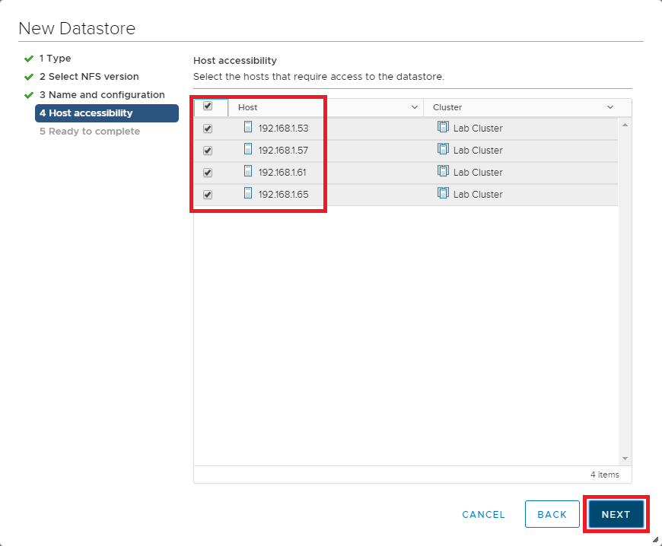Open the Cluster column filter dropdown
Image resolution: width=662 pixels, height=546 pixels.
coord(610,107)
